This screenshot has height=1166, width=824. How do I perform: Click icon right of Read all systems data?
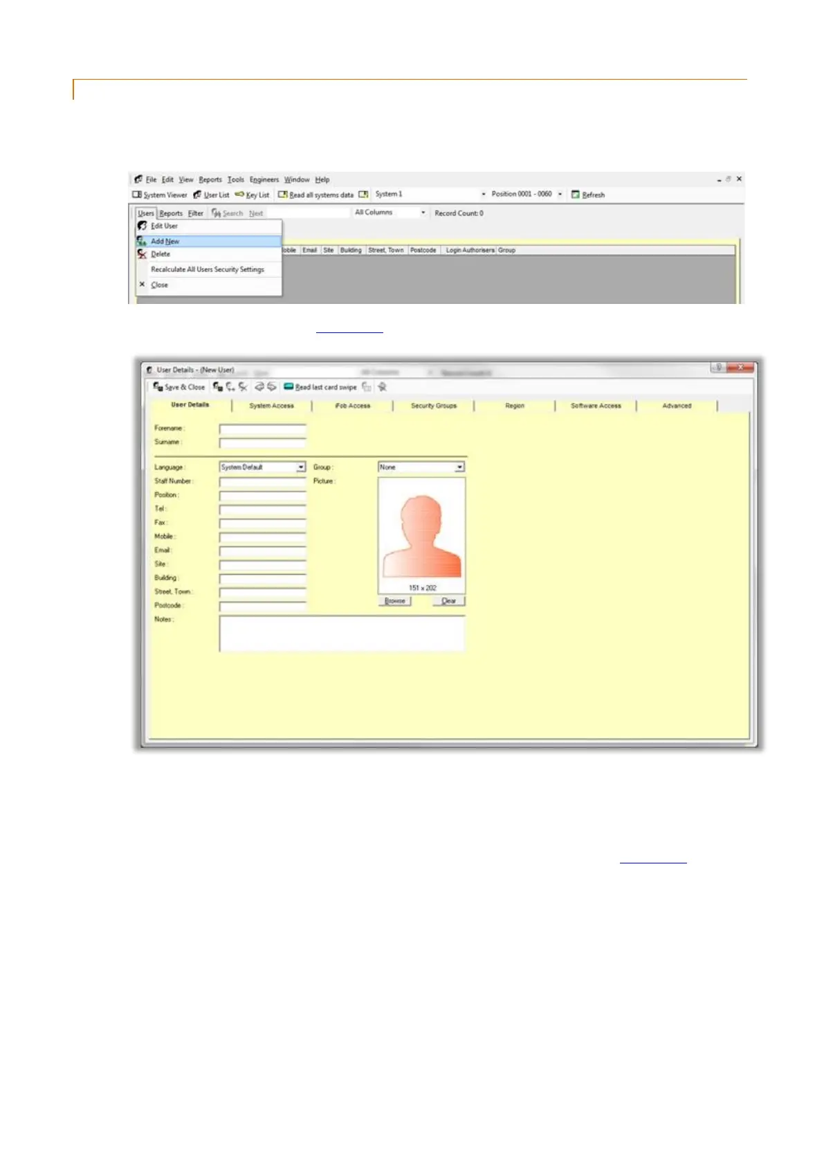(363, 194)
